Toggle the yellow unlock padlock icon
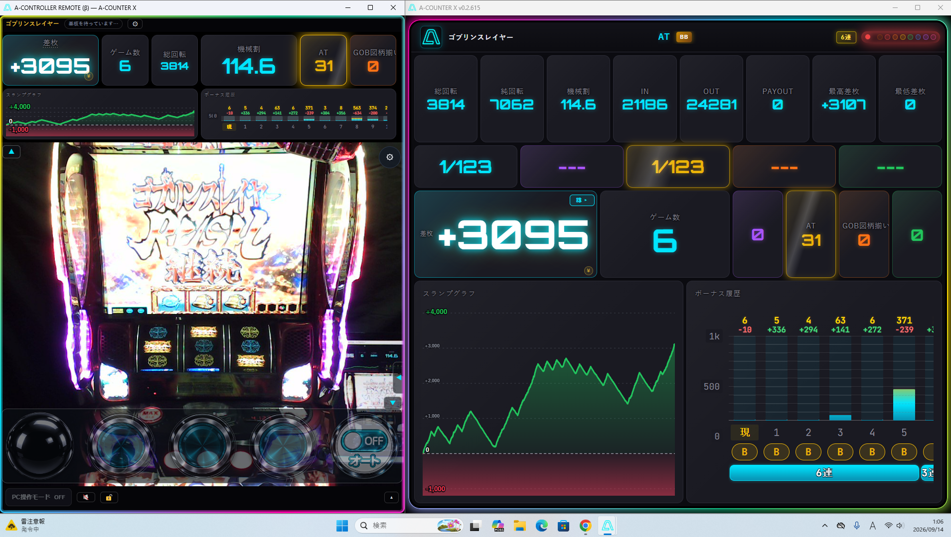The height and width of the screenshot is (537, 951). (109, 497)
